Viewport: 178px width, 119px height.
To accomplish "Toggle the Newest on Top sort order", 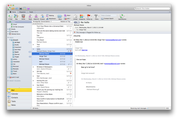I will 65,21.
